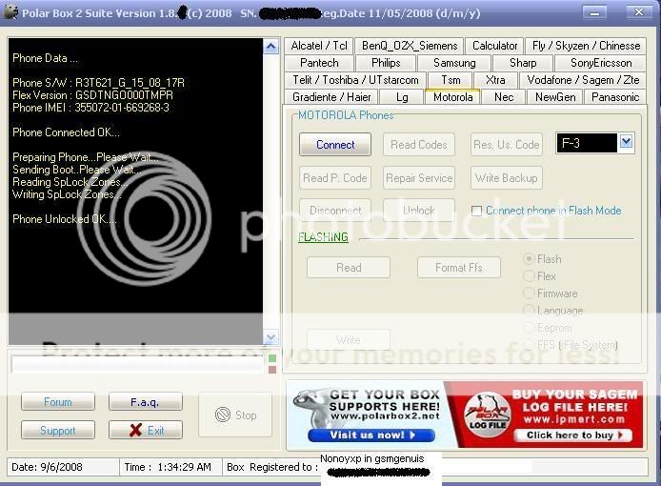Select the Flash radio button

tap(529, 259)
